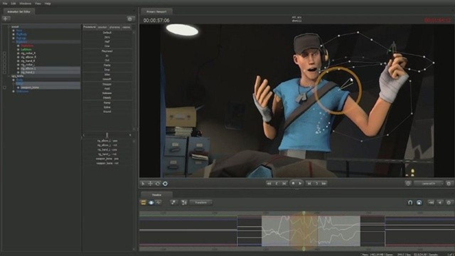Toggle checkbox beside rig_hand_R
The height and width of the screenshot is (256, 455).
point(4,61)
